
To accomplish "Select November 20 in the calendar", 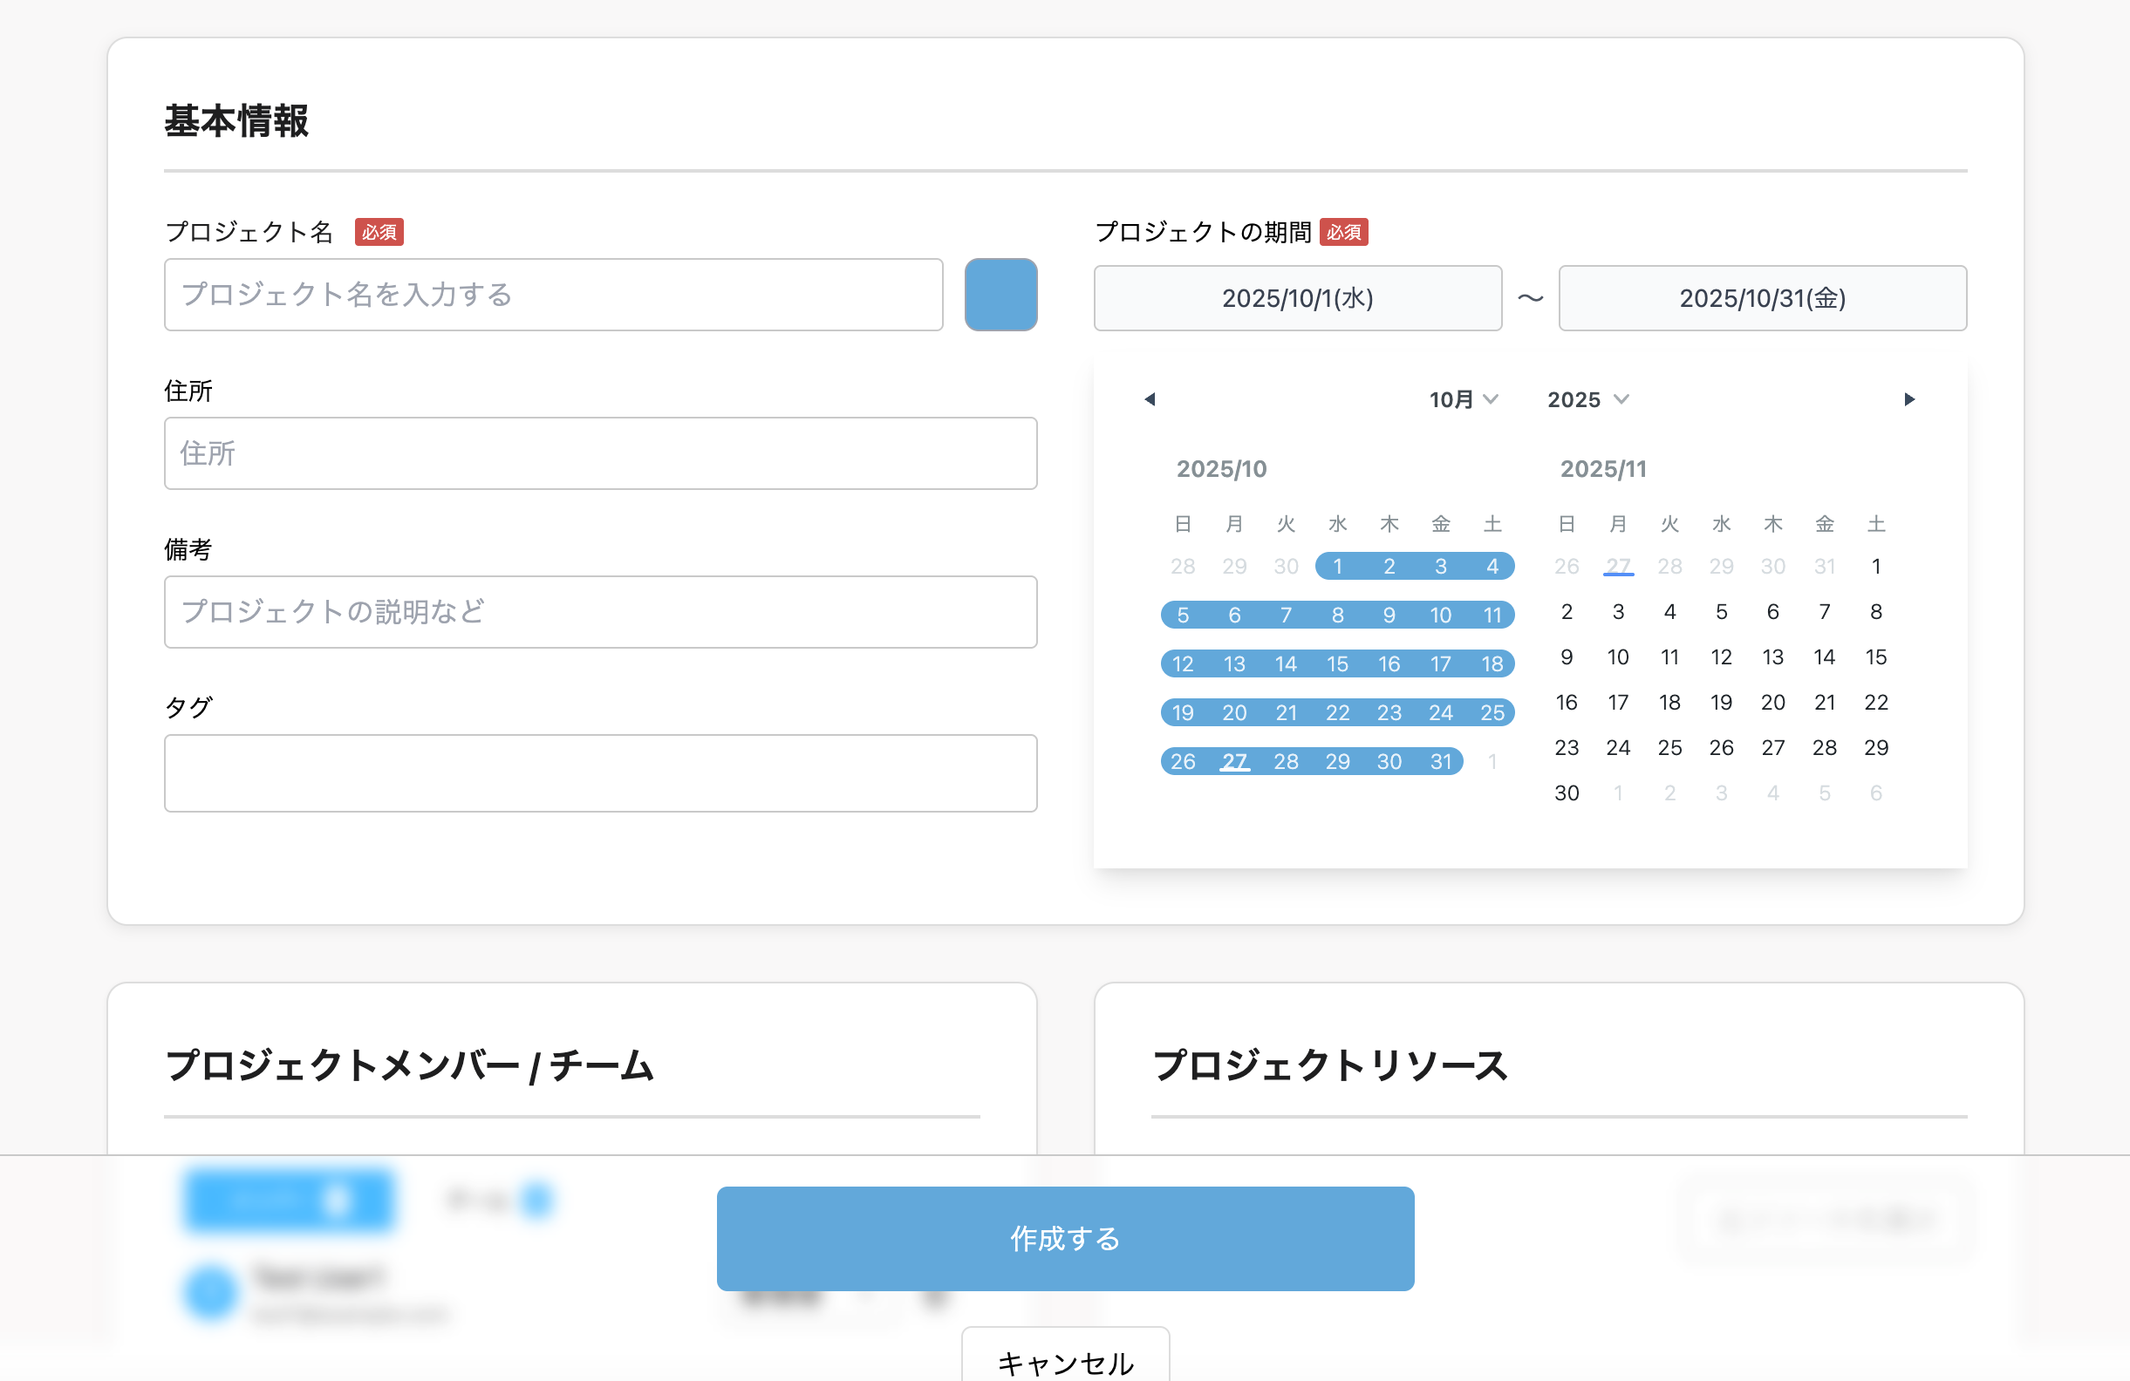I will [x=1772, y=702].
